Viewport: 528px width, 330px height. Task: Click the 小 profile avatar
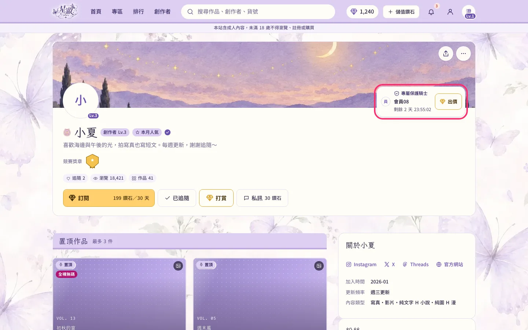pyautogui.click(x=81, y=100)
